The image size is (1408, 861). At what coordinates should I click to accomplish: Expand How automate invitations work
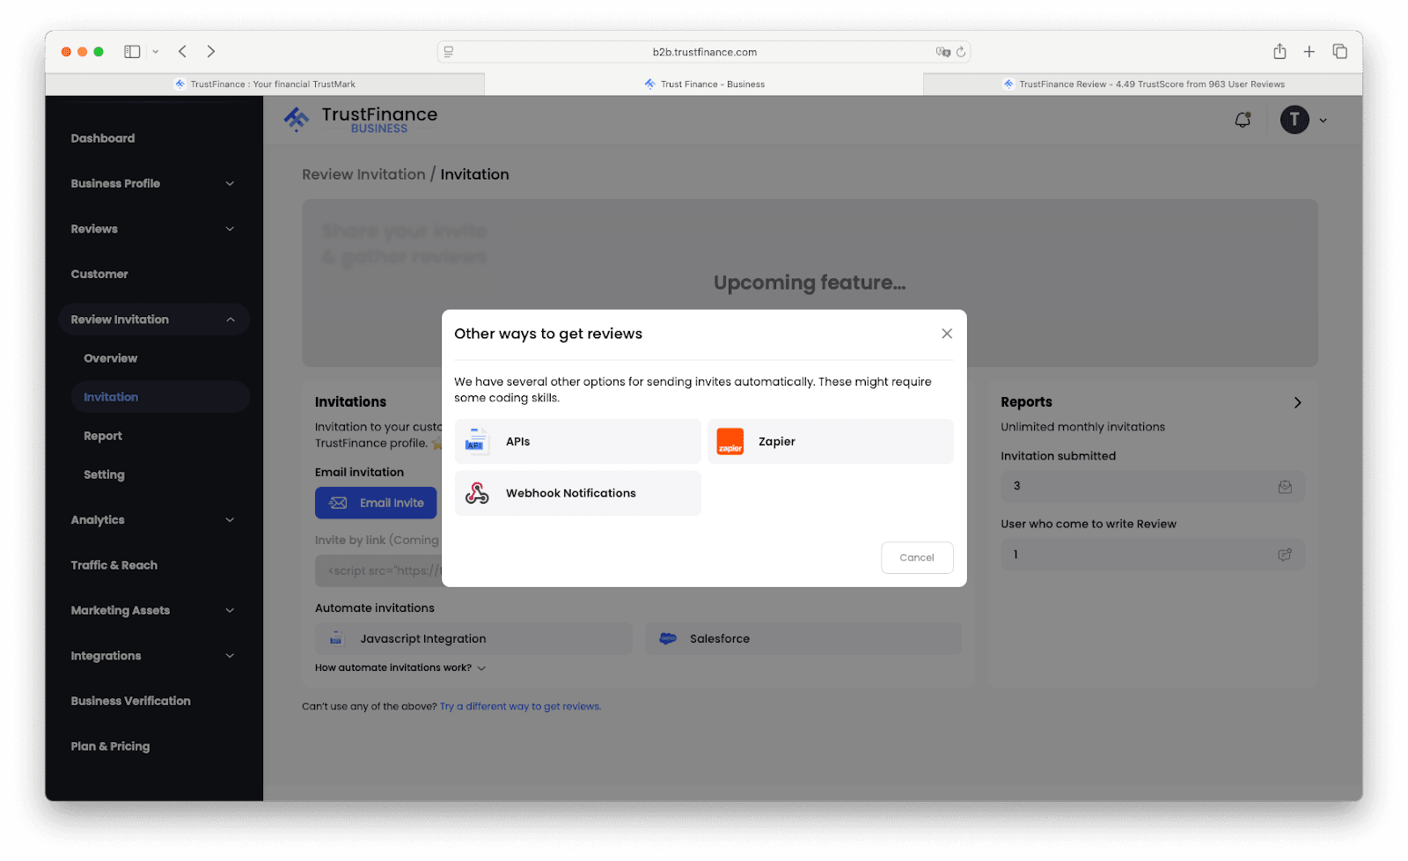[400, 668]
